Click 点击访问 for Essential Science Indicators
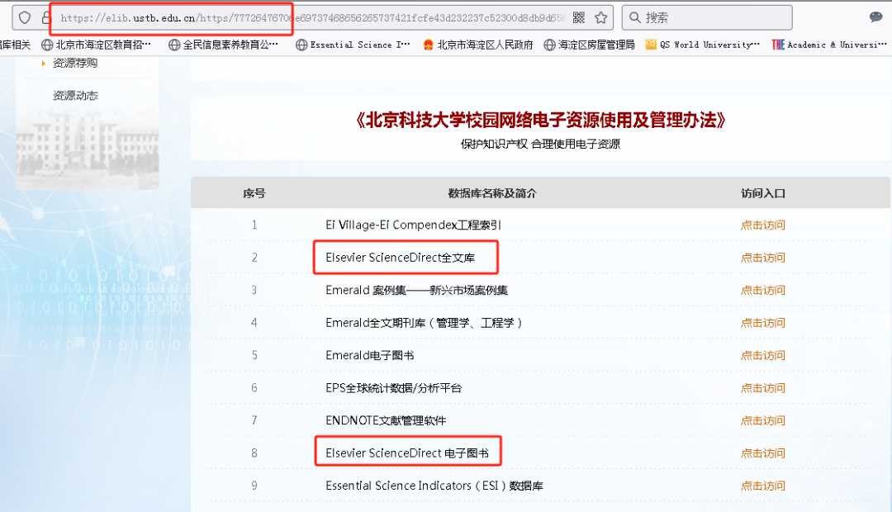Image resolution: width=892 pixels, height=512 pixels. pyautogui.click(x=763, y=486)
